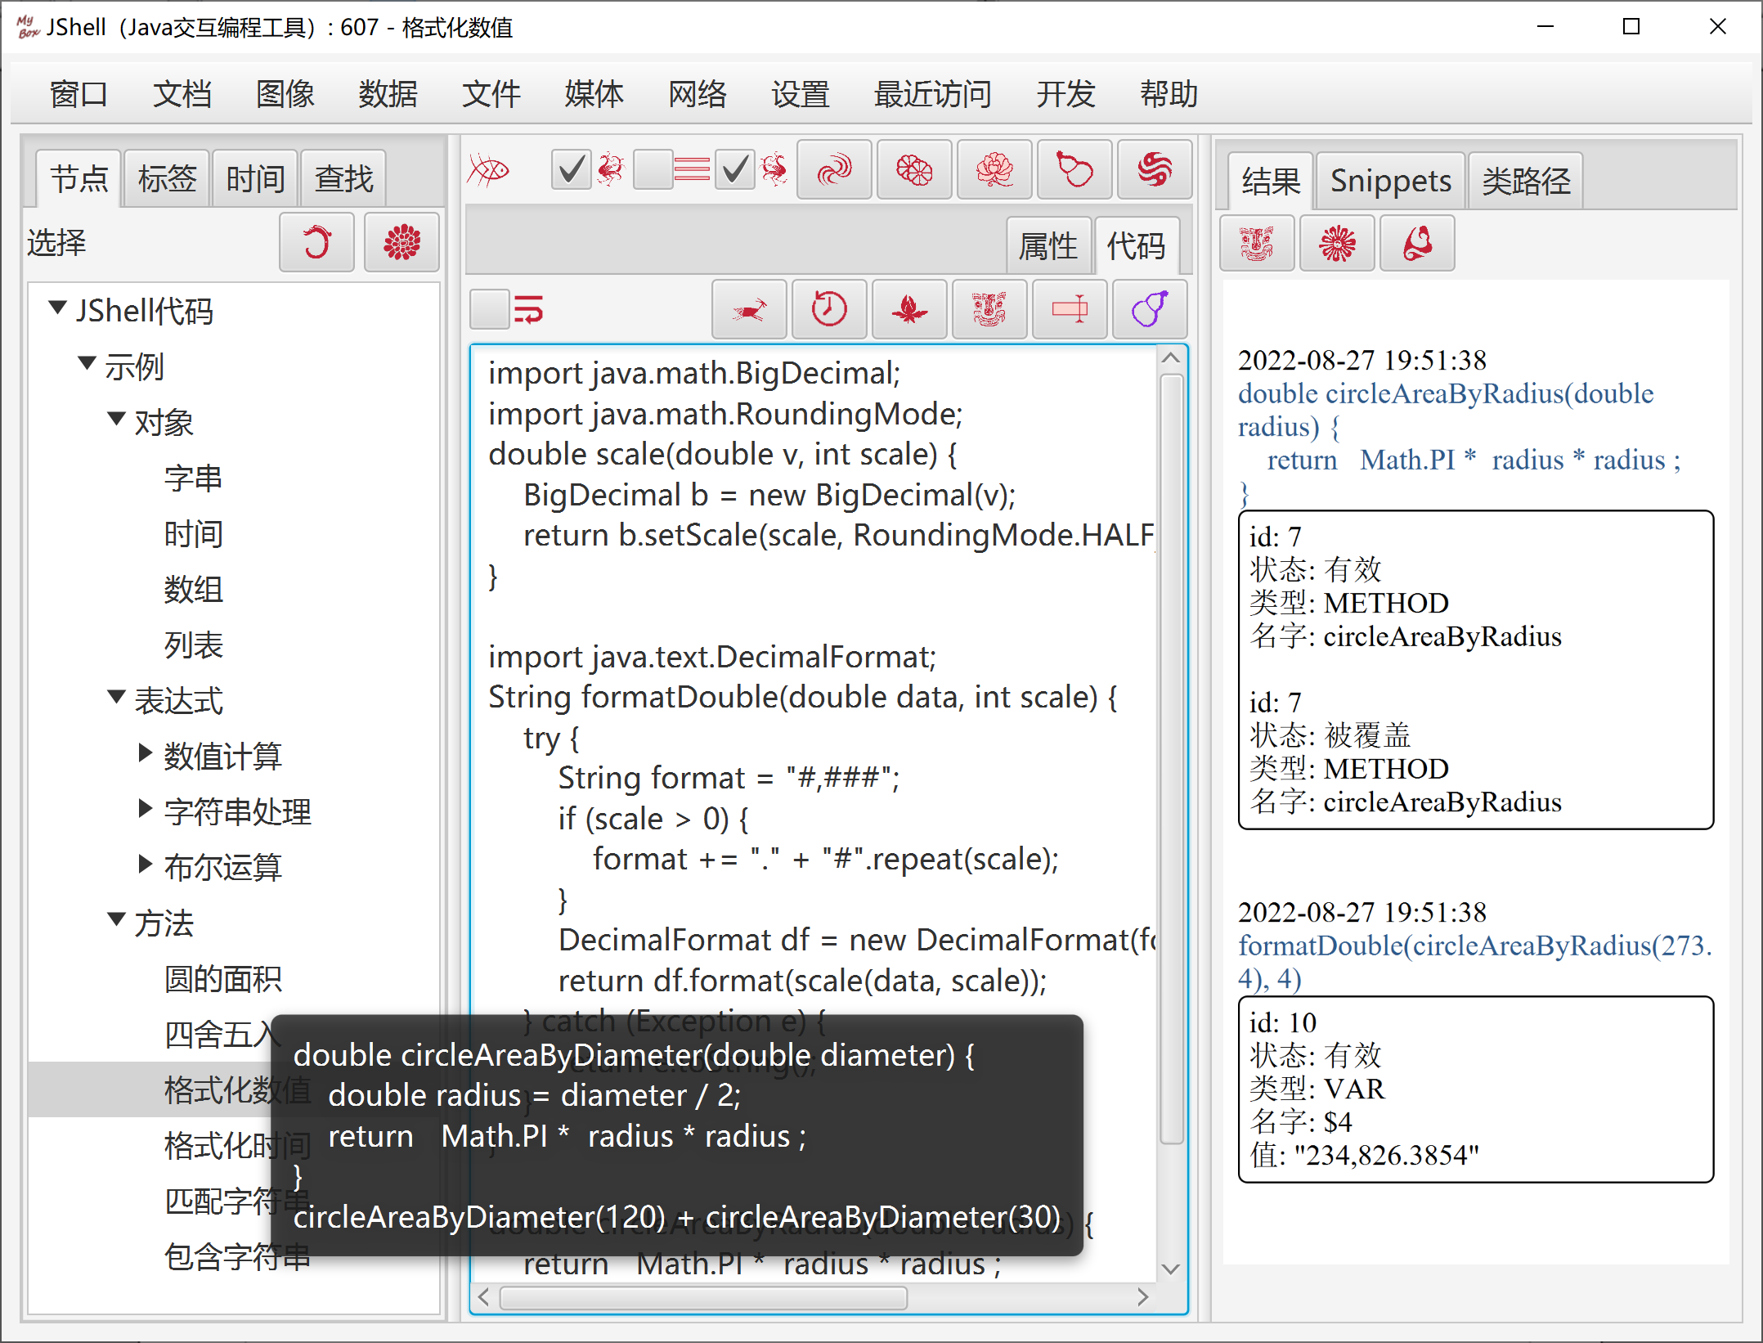Open the 设置 menu
This screenshot has height=1343, width=1763.
coord(800,94)
